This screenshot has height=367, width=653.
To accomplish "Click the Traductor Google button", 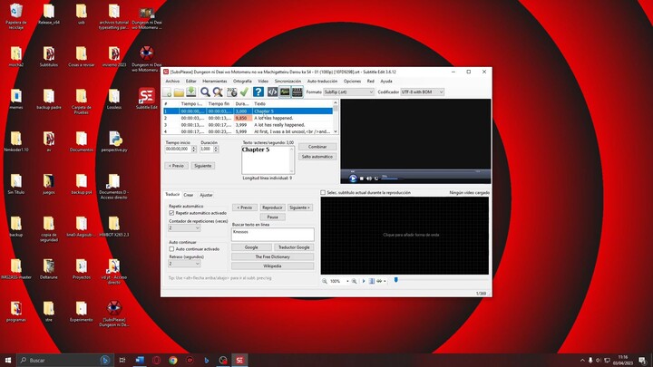I will click(x=294, y=246).
